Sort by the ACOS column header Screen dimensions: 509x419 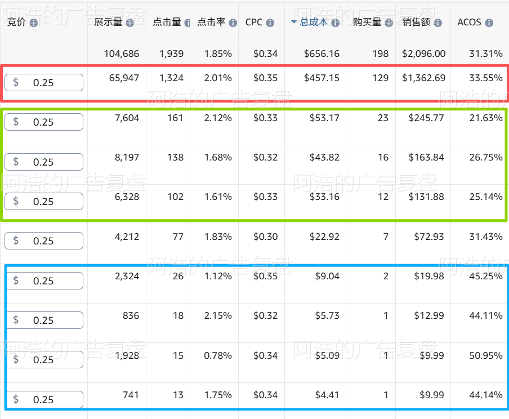click(469, 22)
